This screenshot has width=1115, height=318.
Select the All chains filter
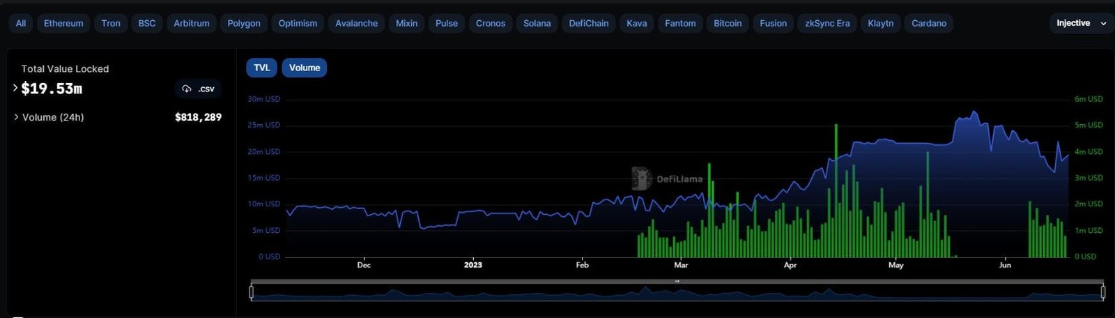tap(21, 23)
